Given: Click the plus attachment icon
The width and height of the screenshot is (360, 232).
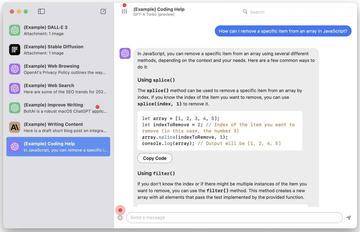Looking at the screenshot, I should pos(120,218).
